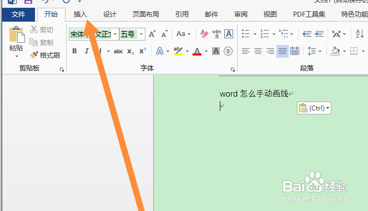This screenshot has height=211, width=368.
Task: Toggle superscript x²
Action: tap(143, 51)
